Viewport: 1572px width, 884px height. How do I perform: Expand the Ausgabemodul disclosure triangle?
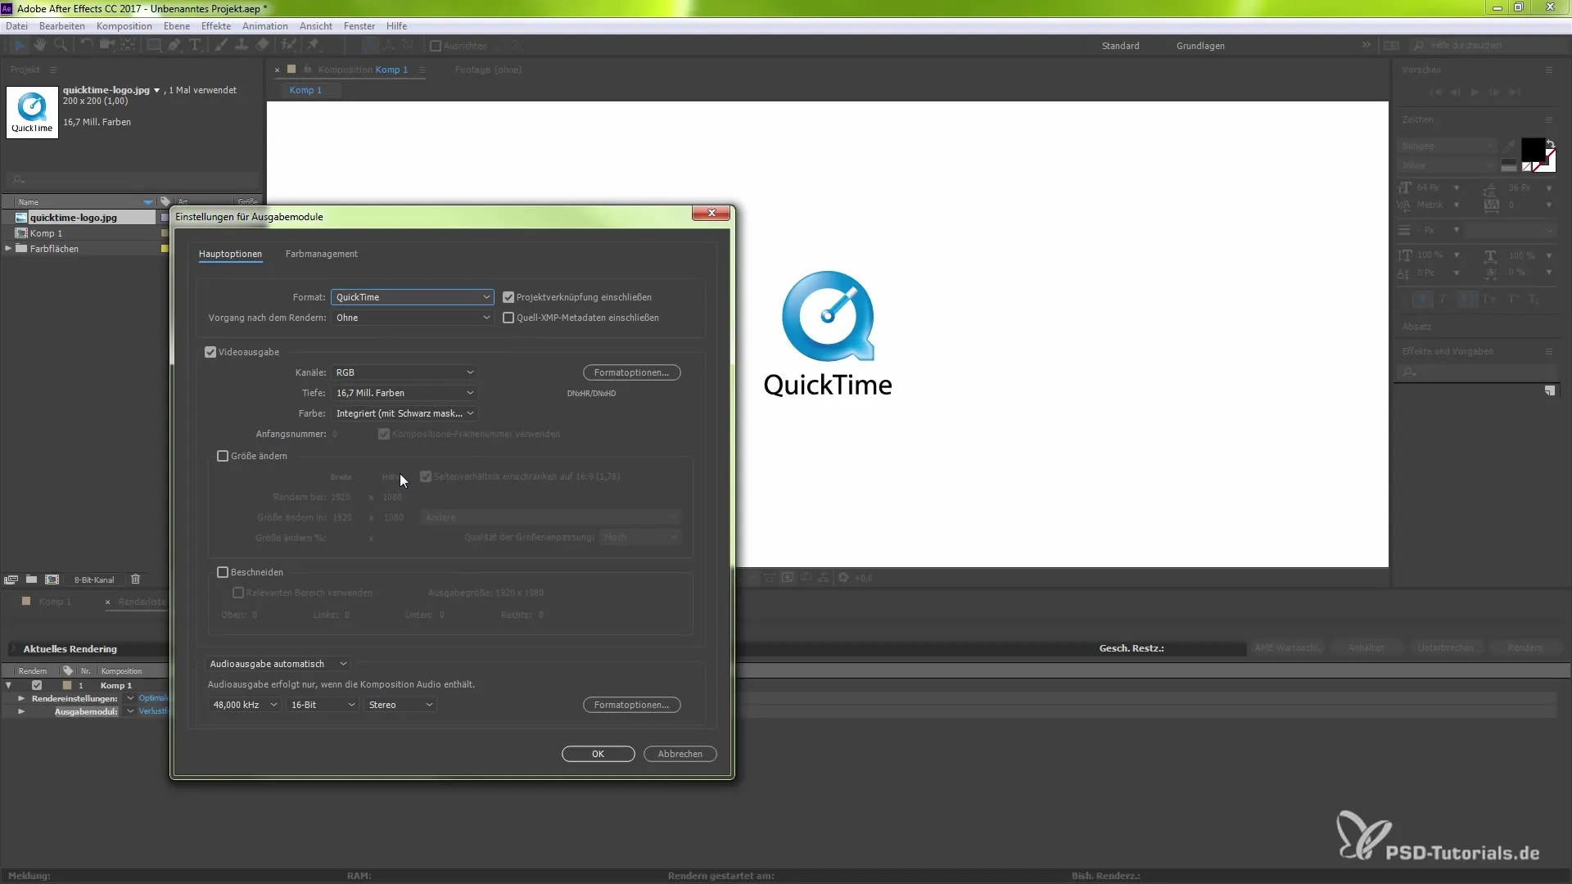[x=21, y=711]
